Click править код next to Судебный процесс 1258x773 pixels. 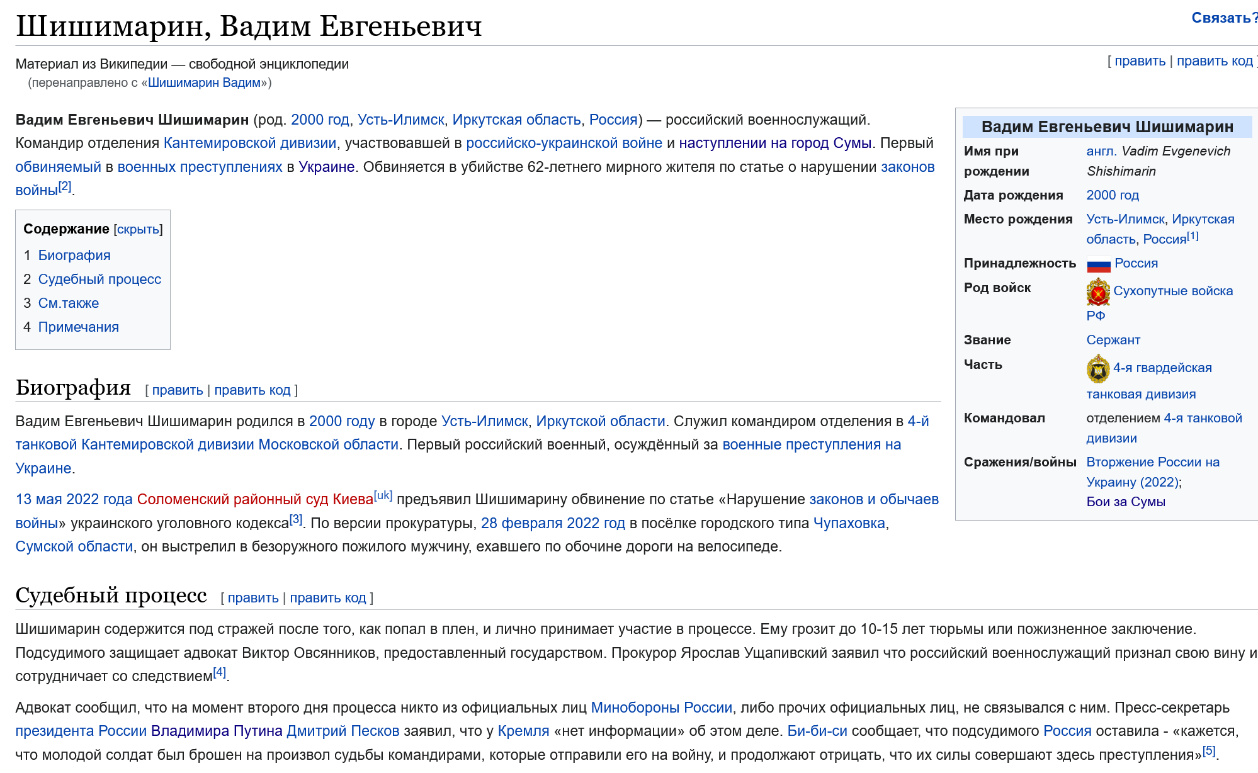pos(327,598)
